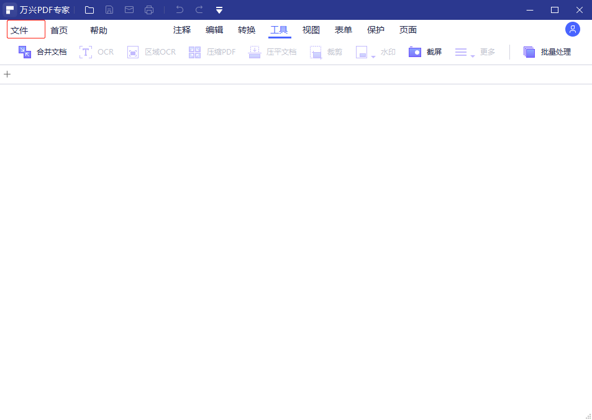Click the save disk icon in title bar
Image resolution: width=592 pixels, height=420 pixels.
(109, 10)
